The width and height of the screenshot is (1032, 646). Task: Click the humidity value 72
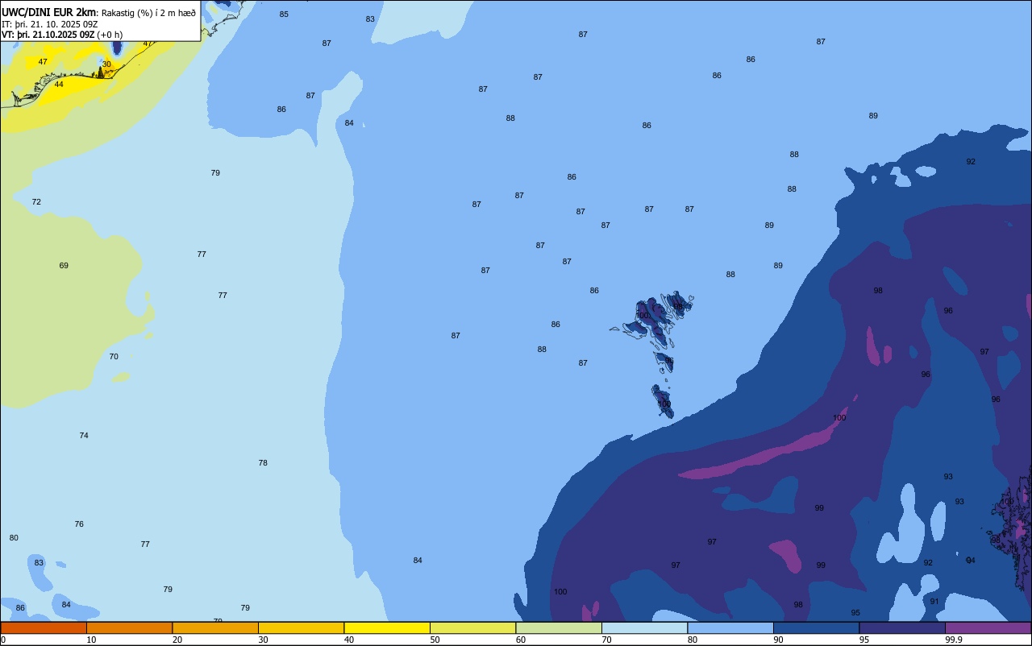36,202
